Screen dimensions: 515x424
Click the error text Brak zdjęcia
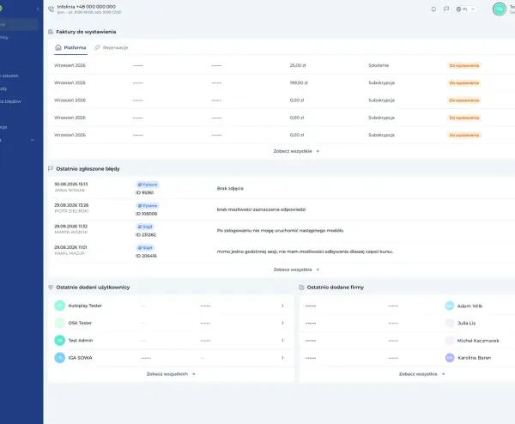(x=230, y=189)
